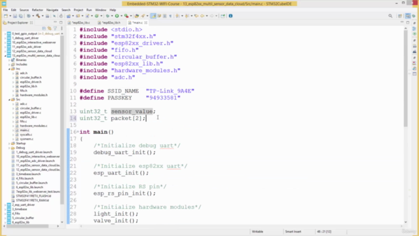Select esp82xx_driver.c in the Src folder

[x=31, y=113]
